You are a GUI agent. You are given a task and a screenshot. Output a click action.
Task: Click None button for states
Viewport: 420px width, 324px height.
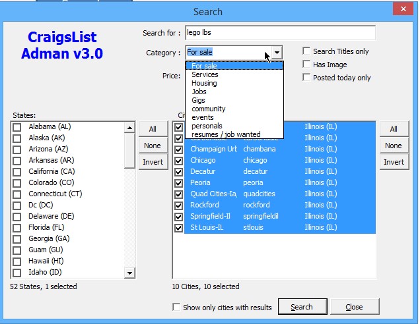coord(153,146)
